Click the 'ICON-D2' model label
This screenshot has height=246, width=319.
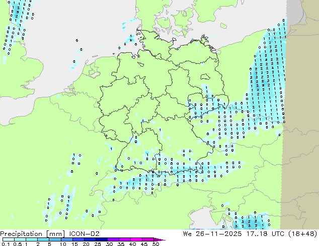(84, 233)
